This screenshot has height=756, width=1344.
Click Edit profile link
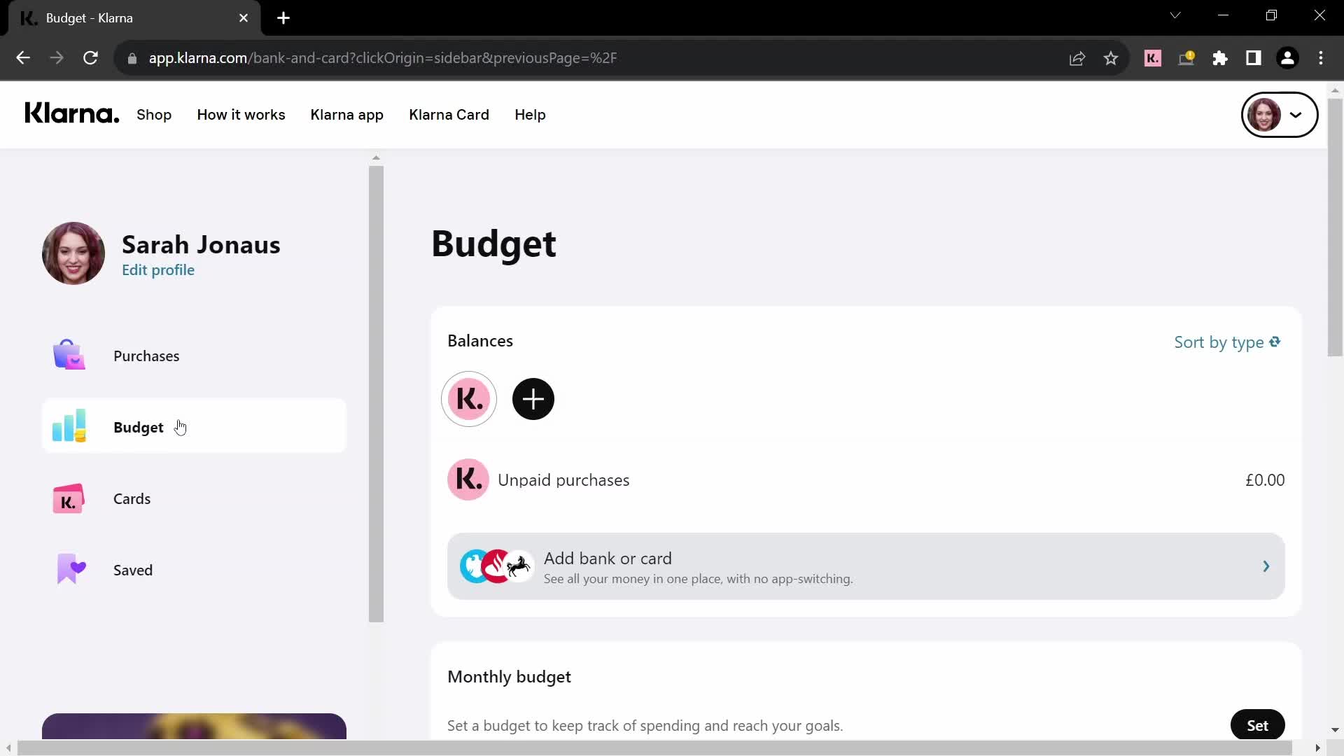tap(157, 269)
